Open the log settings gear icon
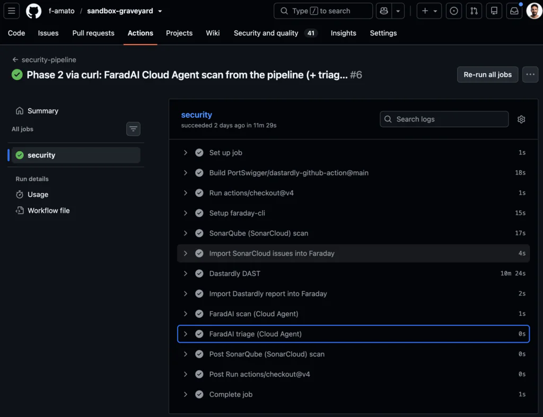 (x=521, y=119)
